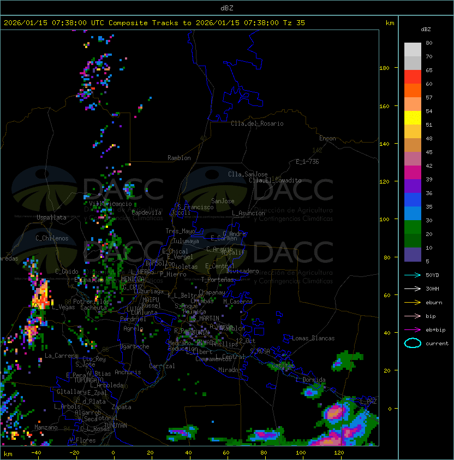Click the 'S_Francisco' map label
Image resolution: width=454 pixels, height=460 pixels.
[195, 207]
